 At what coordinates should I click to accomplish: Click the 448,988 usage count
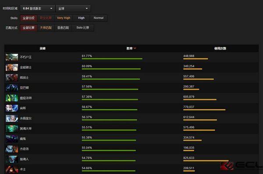pyautogui.click(x=188, y=56)
